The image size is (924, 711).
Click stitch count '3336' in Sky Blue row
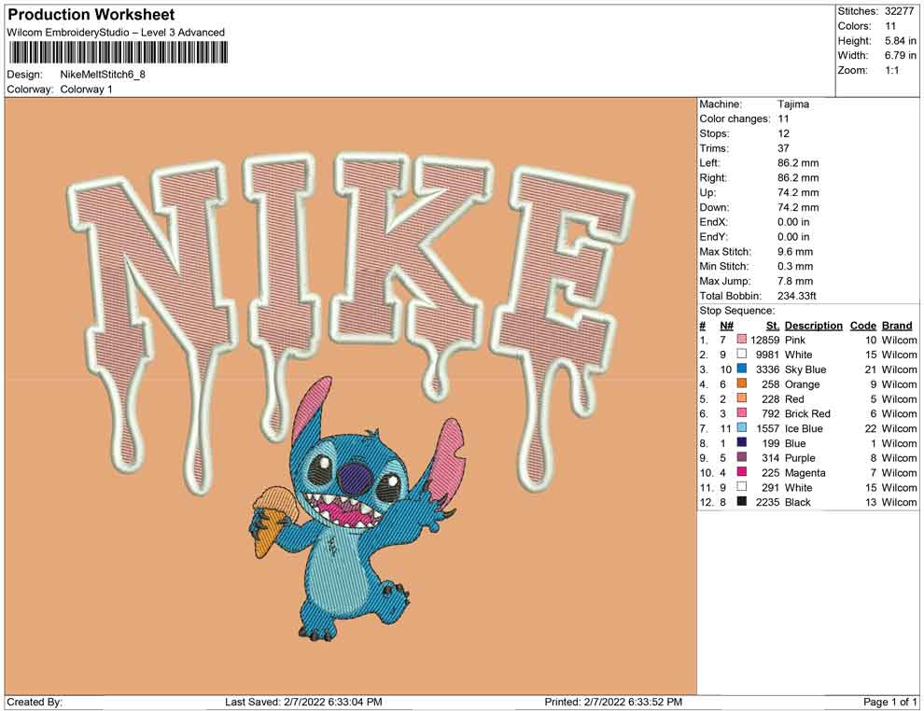pos(767,369)
